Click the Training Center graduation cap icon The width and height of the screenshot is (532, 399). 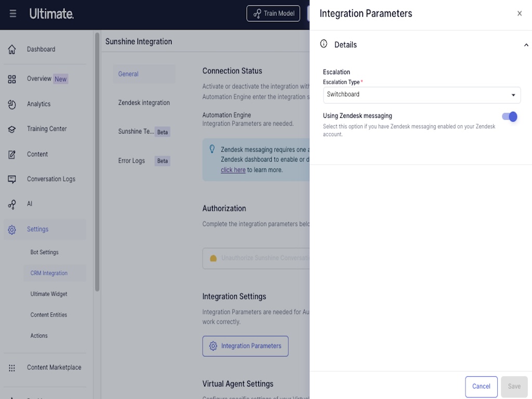tap(12, 129)
